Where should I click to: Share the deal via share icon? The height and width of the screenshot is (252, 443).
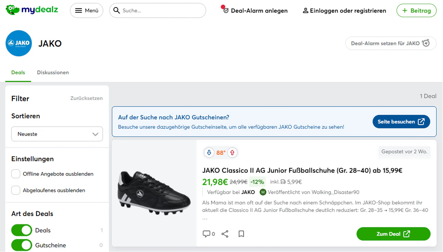[x=225, y=234]
